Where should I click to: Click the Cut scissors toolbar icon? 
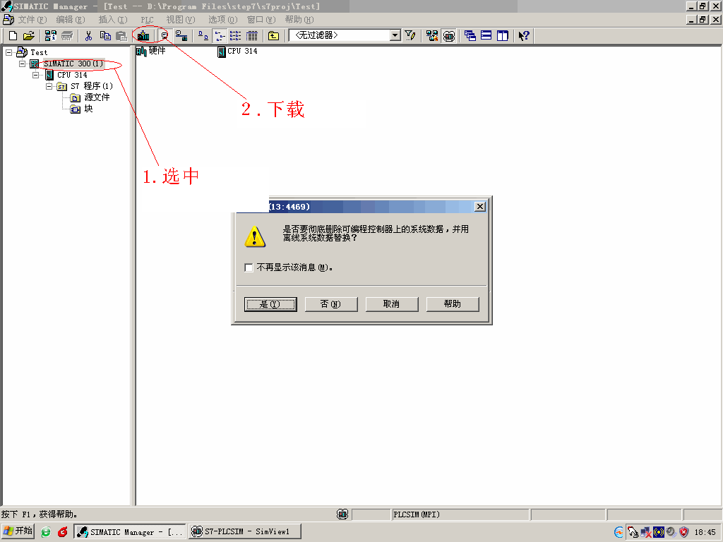(89, 35)
